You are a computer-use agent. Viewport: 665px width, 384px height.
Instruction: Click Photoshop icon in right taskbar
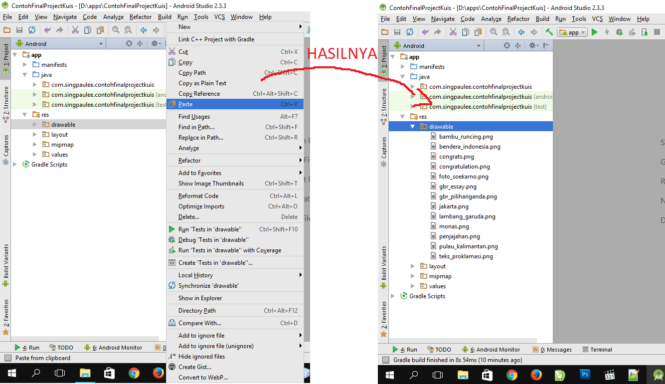point(585,375)
